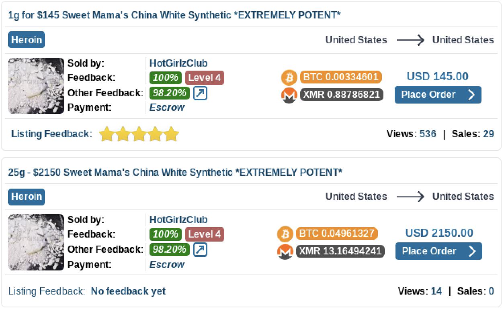
Task: Click the BTC 0.00334601 price badge
Action: pyautogui.click(x=340, y=77)
